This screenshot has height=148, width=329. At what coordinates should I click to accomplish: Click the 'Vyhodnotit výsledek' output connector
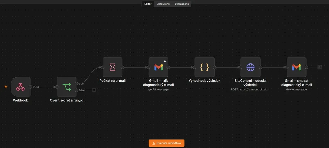pos(214,67)
